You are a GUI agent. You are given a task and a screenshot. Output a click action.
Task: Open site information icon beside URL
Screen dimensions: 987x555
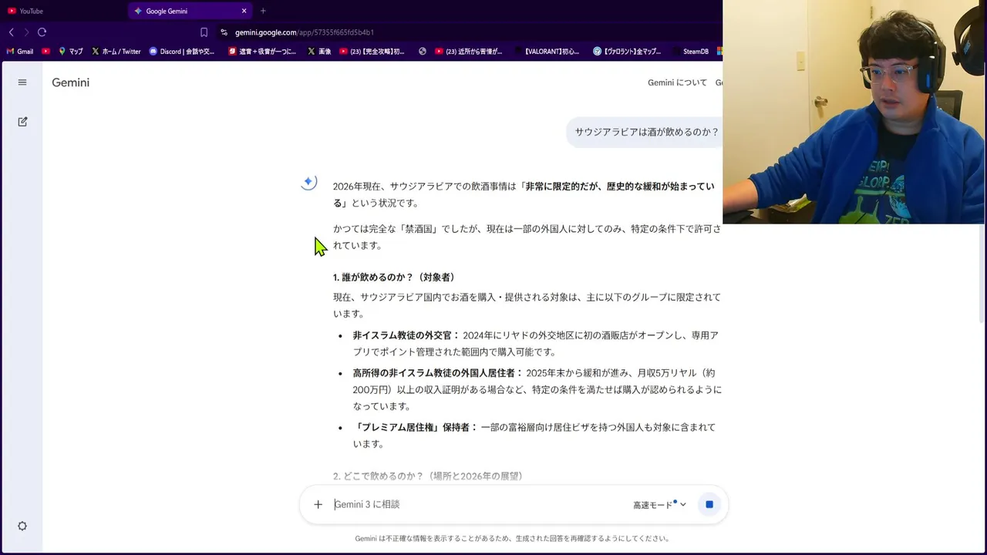click(224, 32)
